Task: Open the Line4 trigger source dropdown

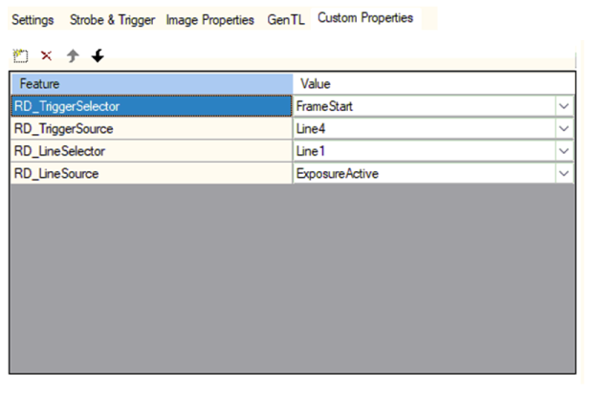Action: [563, 128]
